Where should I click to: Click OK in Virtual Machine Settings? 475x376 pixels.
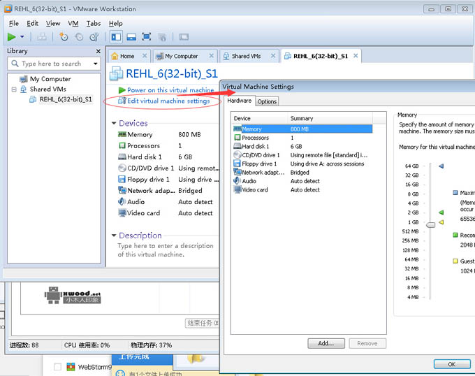coord(452,364)
